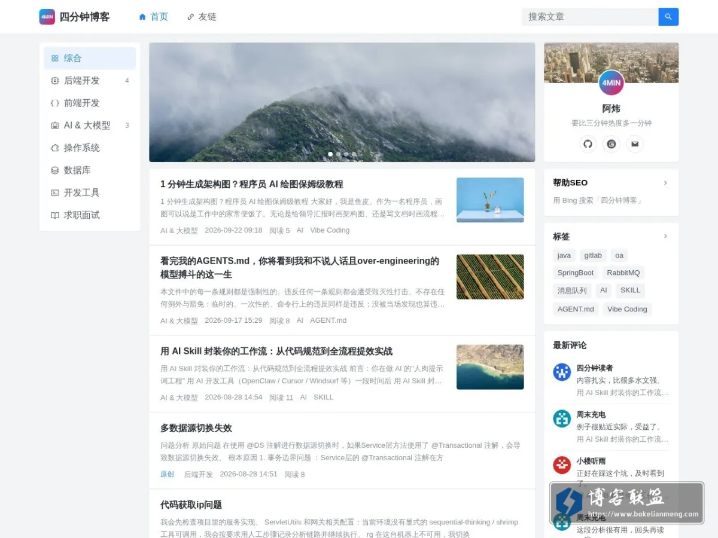Select first carousel dot indicator
The height and width of the screenshot is (538, 718).
tap(330, 154)
